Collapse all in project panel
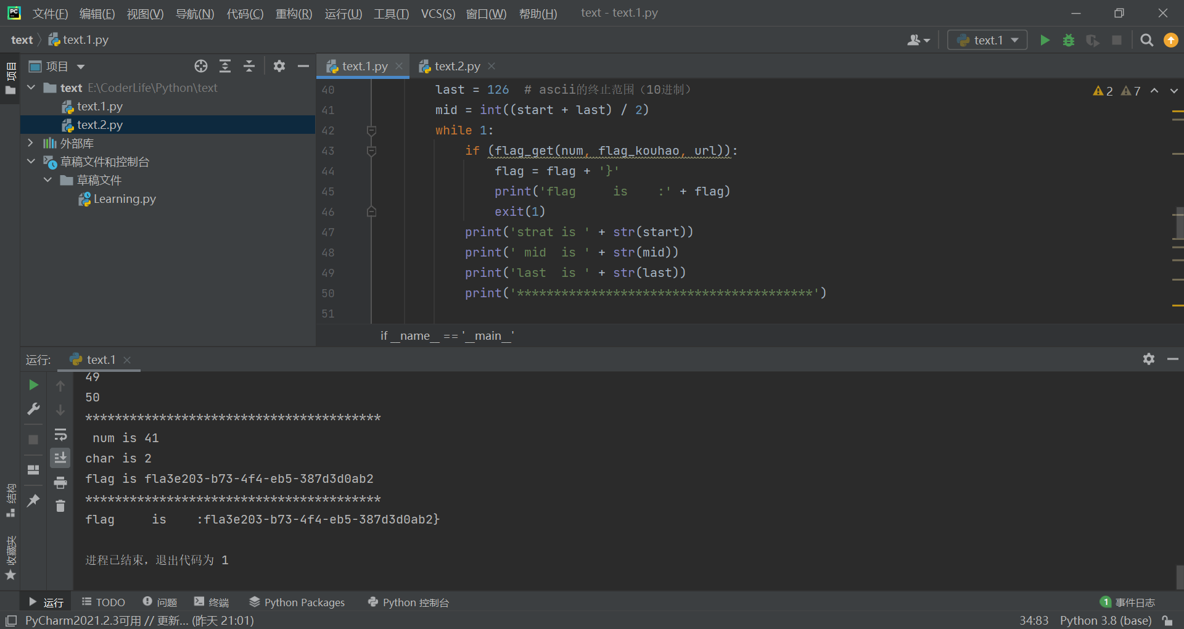This screenshot has width=1184, height=629. 249,66
